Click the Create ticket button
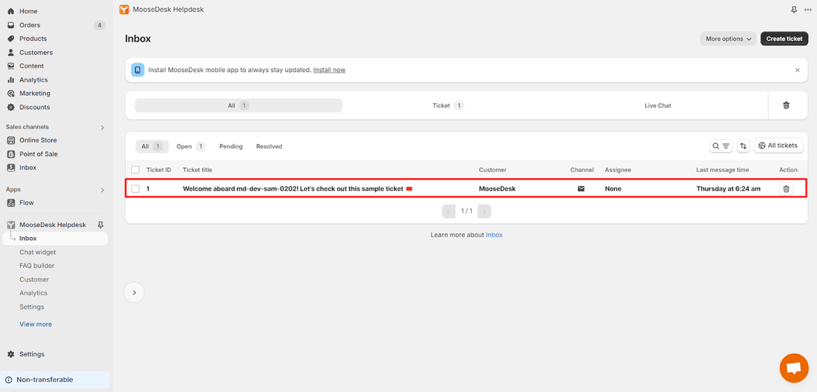 784,39
